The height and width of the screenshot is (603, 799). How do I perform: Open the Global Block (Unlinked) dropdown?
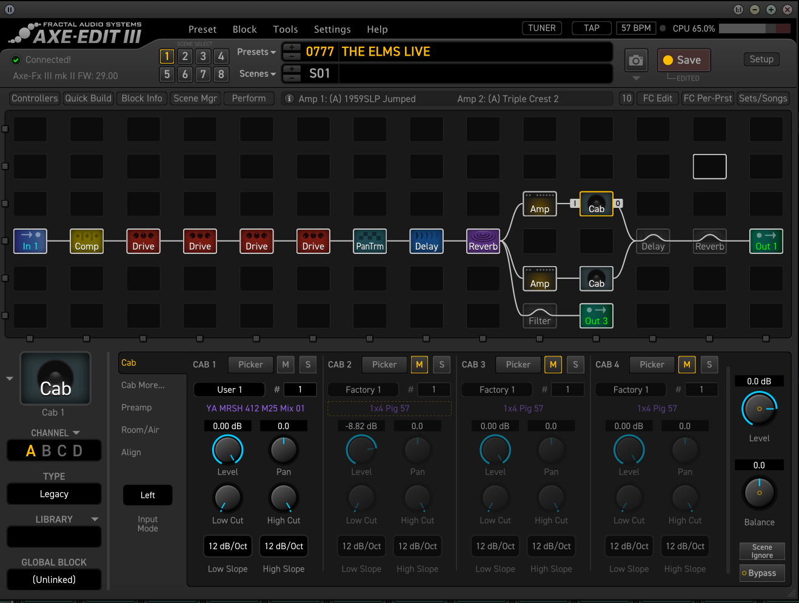pos(54,579)
